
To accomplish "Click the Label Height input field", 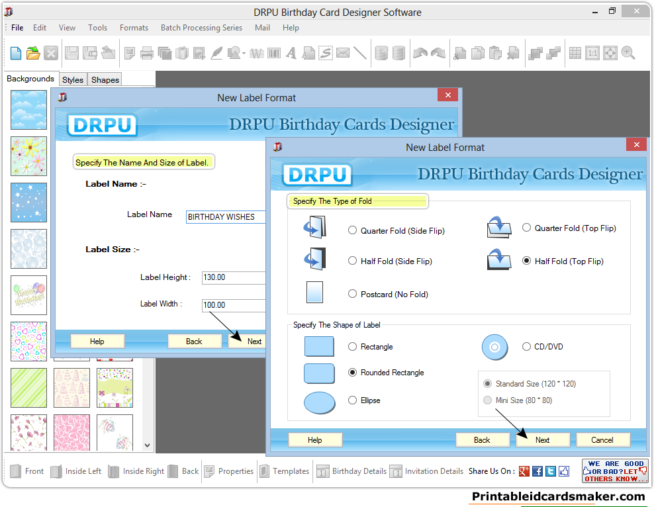I will [234, 277].
